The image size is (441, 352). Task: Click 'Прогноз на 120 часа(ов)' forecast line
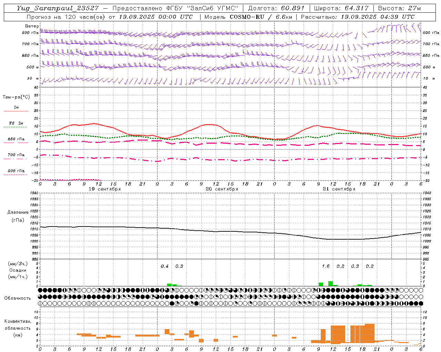(66, 17)
